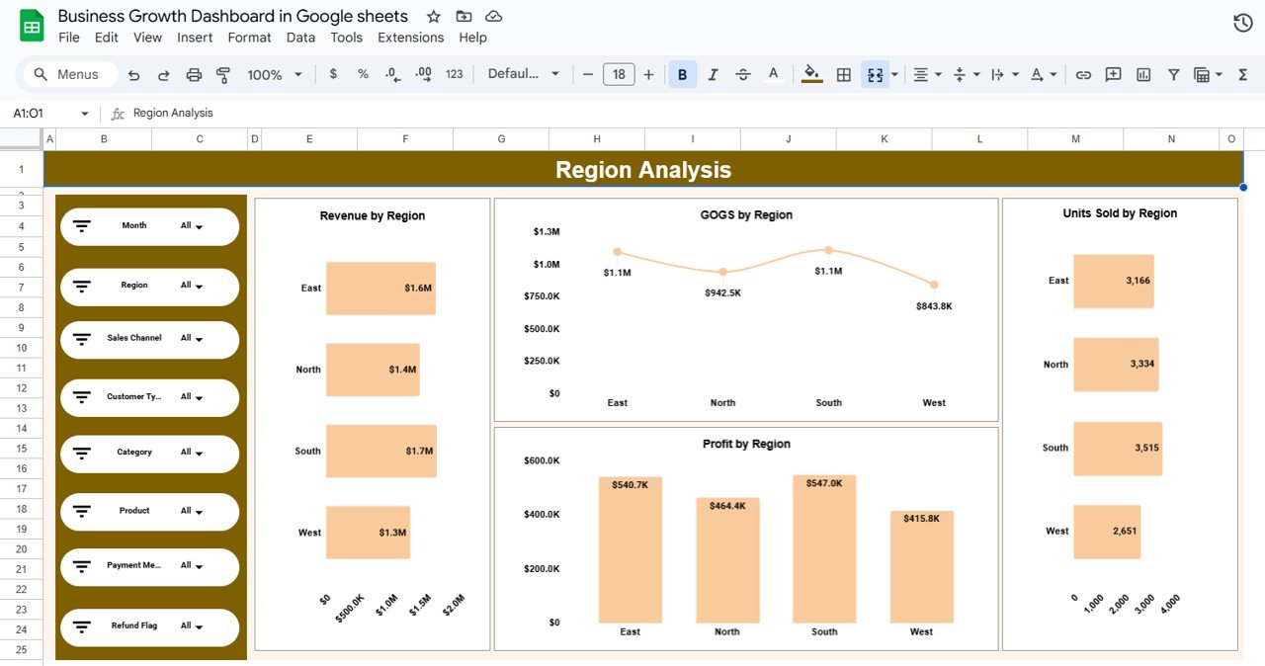1265x666 pixels.
Task: Insert a comment via the toolbar icon
Action: pos(1113,74)
